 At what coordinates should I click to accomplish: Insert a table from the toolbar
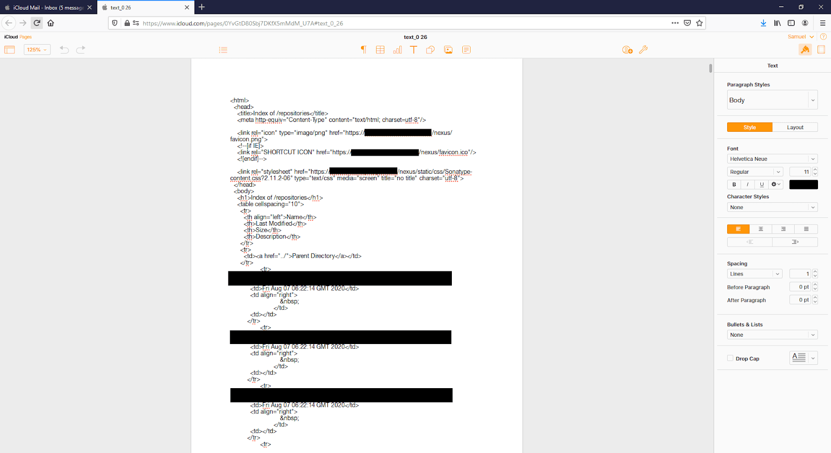pyautogui.click(x=380, y=50)
